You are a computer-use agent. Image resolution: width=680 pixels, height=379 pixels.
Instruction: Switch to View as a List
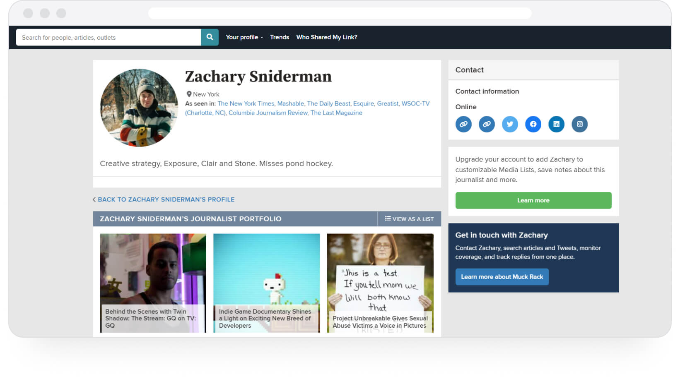(409, 219)
